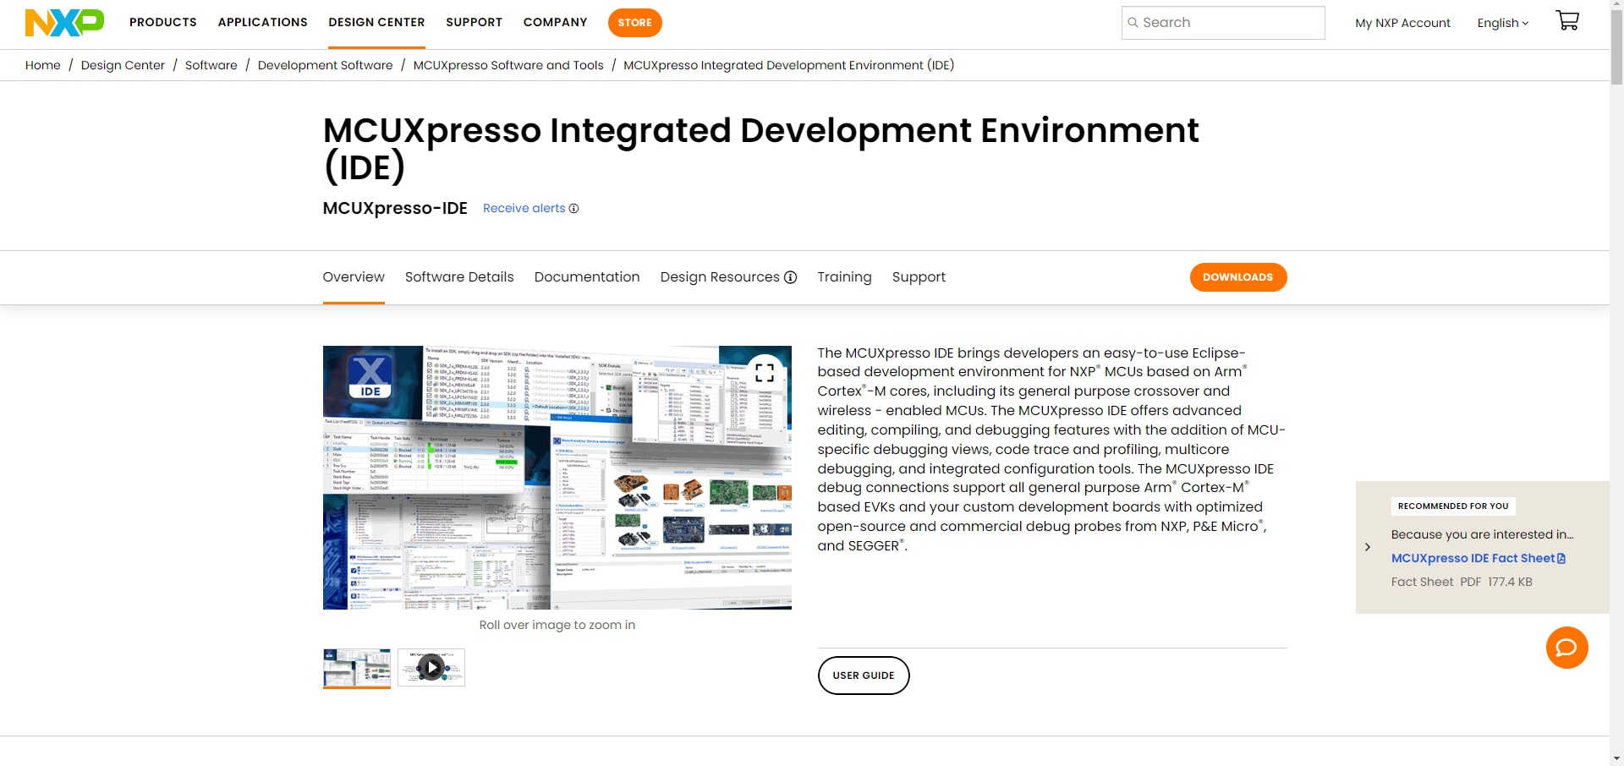This screenshot has width=1624, height=766.
Task: Click the User Guide button
Action: coord(864,676)
